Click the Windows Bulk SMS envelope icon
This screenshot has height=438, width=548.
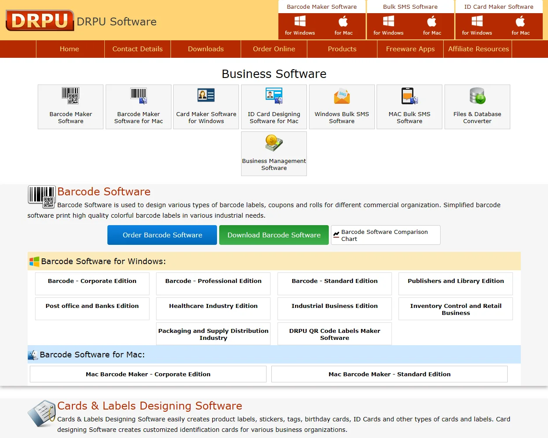pos(342,95)
